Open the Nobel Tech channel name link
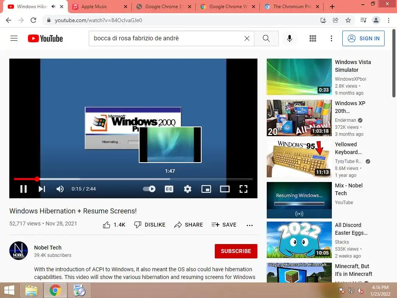Image resolution: width=397 pixels, height=298 pixels. click(x=48, y=248)
